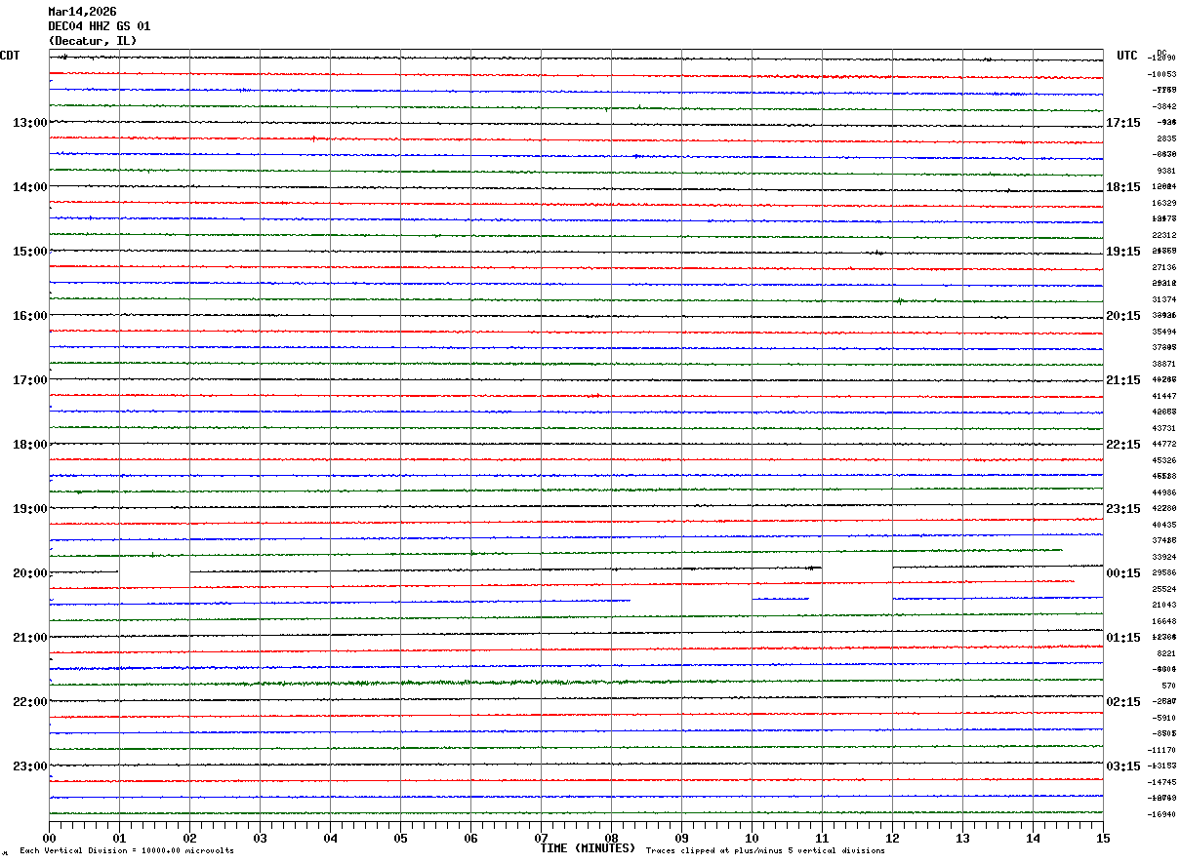
Task: Click minute 11 on the time axis
Action: click(822, 837)
